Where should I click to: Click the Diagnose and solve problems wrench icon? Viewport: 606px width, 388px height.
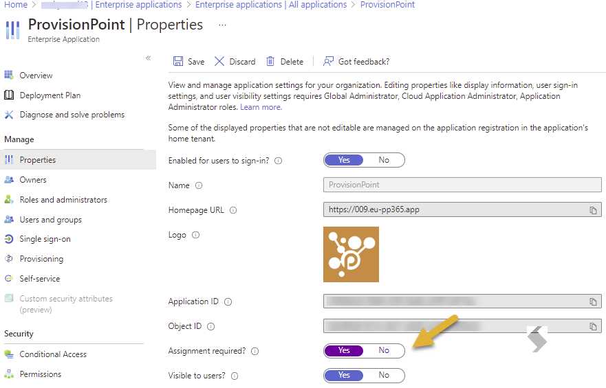click(9, 115)
